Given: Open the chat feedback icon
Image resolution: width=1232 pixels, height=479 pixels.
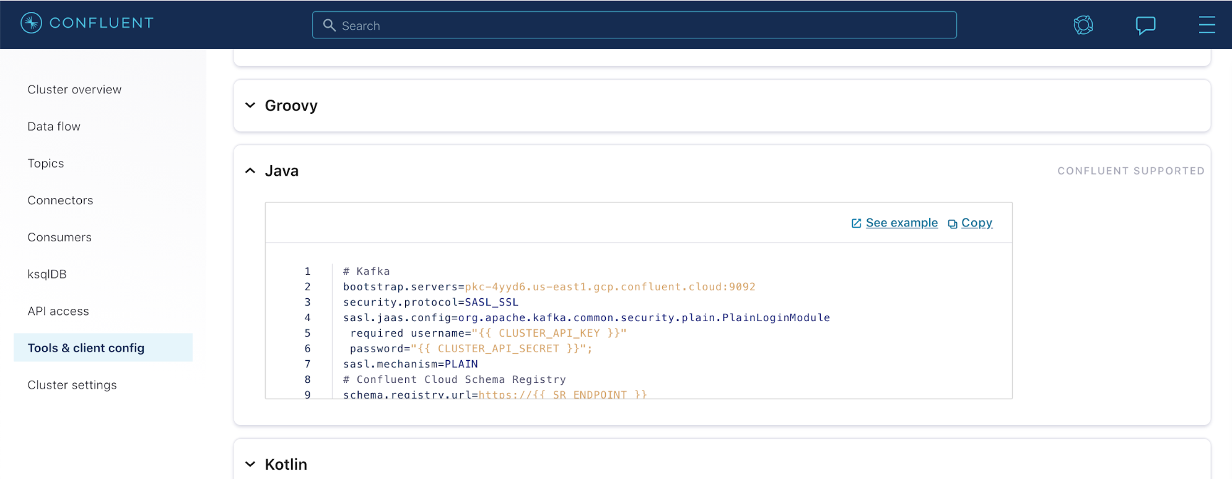Looking at the screenshot, I should coord(1145,25).
